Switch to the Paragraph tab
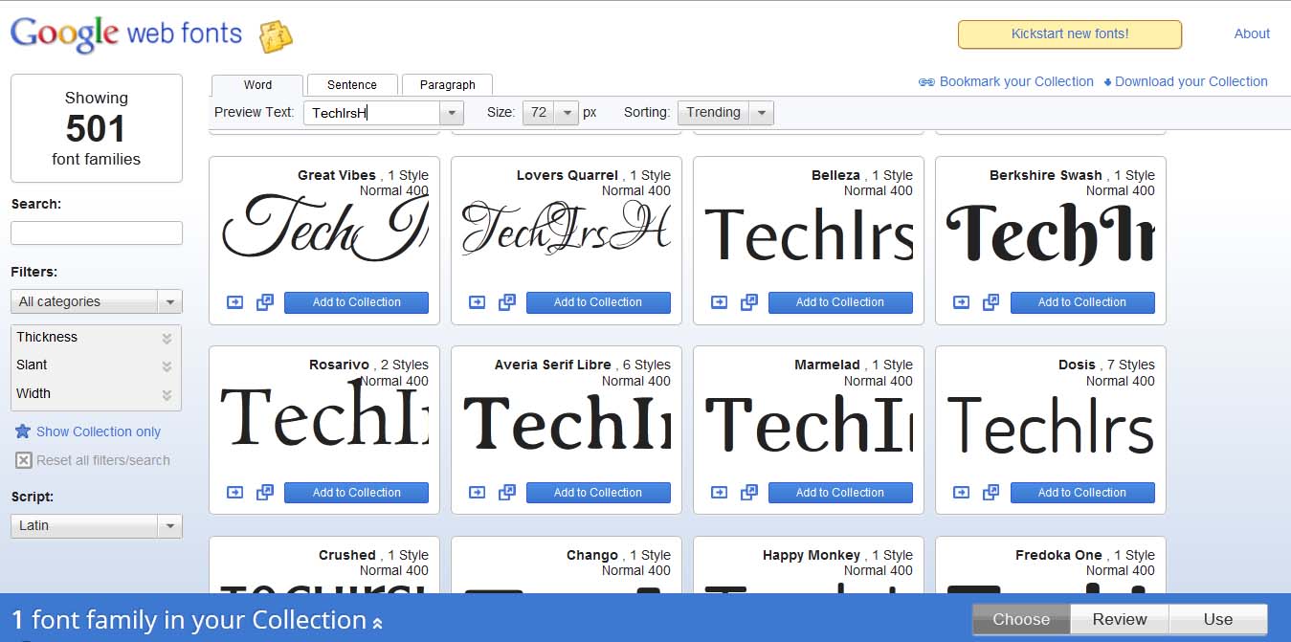The width and height of the screenshot is (1291, 642). tap(447, 85)
